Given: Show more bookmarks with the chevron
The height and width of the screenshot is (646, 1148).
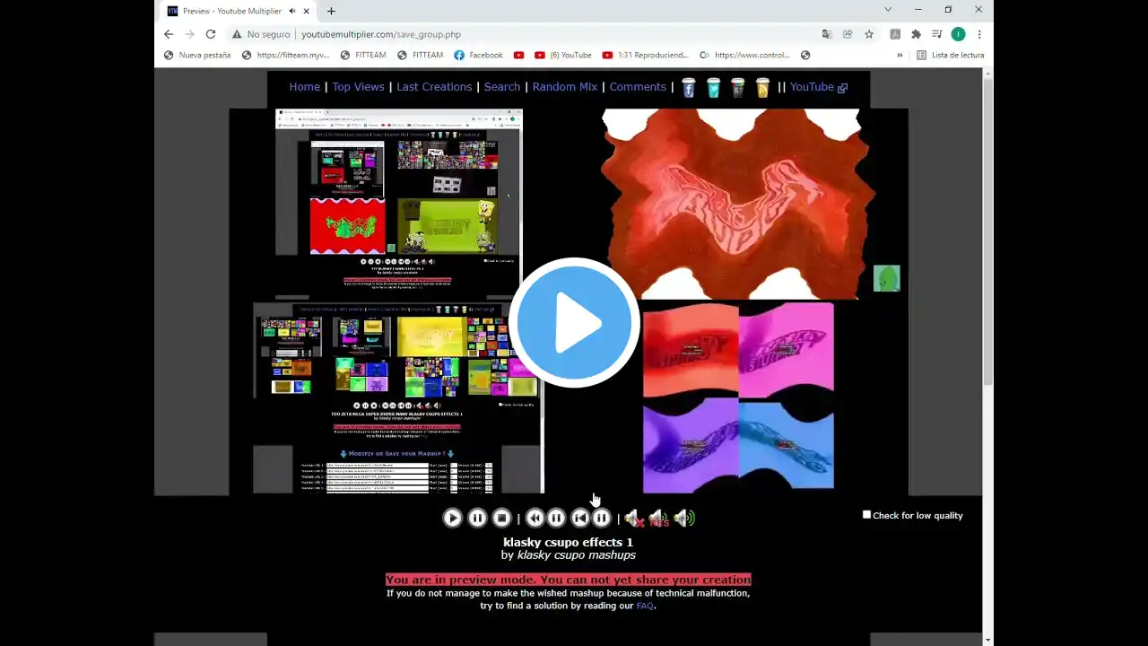Looking at the screenshot, I should point(900,55).
